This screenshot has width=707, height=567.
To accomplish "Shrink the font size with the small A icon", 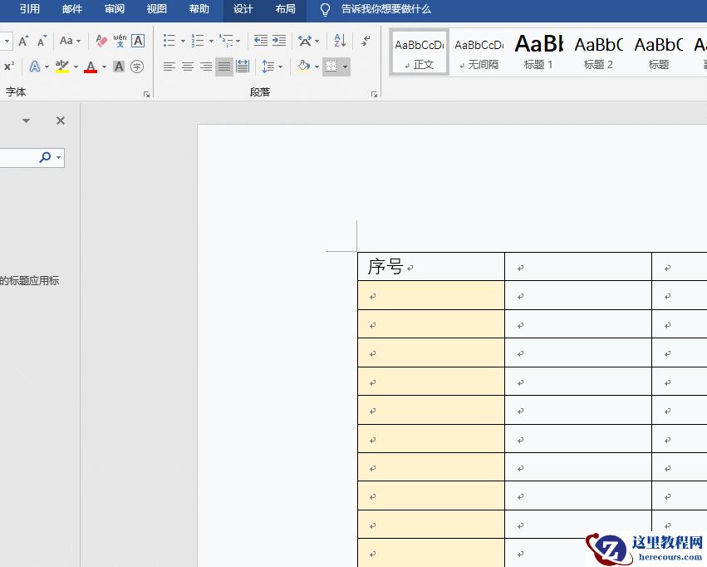I will (x=42, y=41).
